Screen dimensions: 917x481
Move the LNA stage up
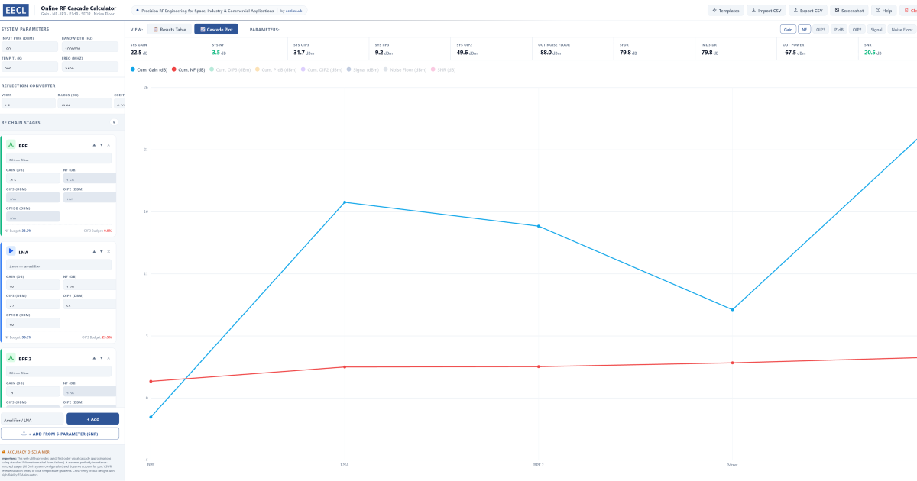click(x=94, y=250)
